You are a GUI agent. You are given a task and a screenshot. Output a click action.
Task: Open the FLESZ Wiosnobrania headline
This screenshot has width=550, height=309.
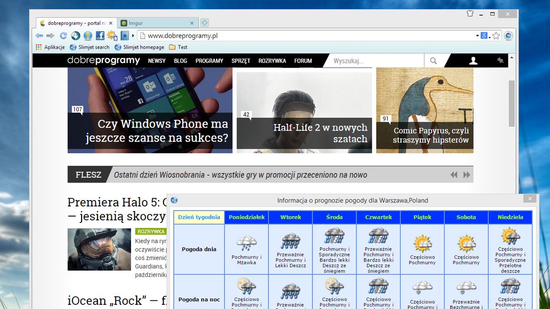pyautogui.click(x=240, y=175)
